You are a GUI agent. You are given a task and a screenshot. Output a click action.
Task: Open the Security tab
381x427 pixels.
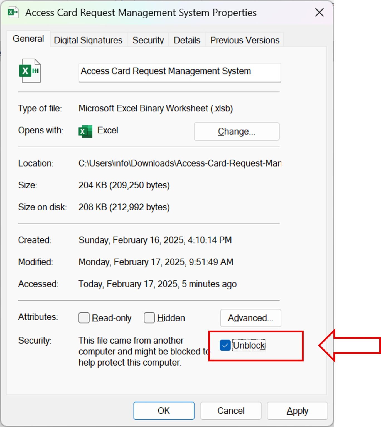pyautogui.click(x=148, y=40)
